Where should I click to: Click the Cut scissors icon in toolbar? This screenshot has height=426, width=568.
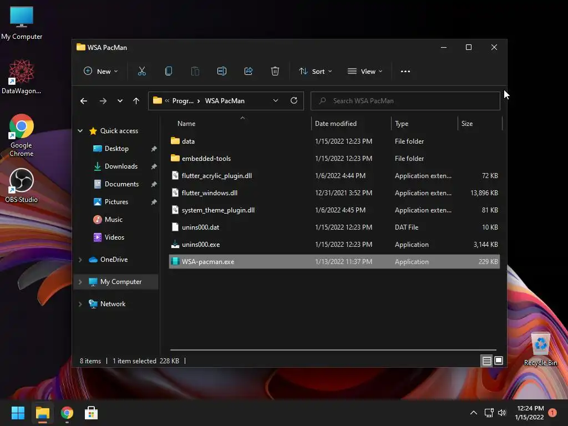[x=141, y=72]
